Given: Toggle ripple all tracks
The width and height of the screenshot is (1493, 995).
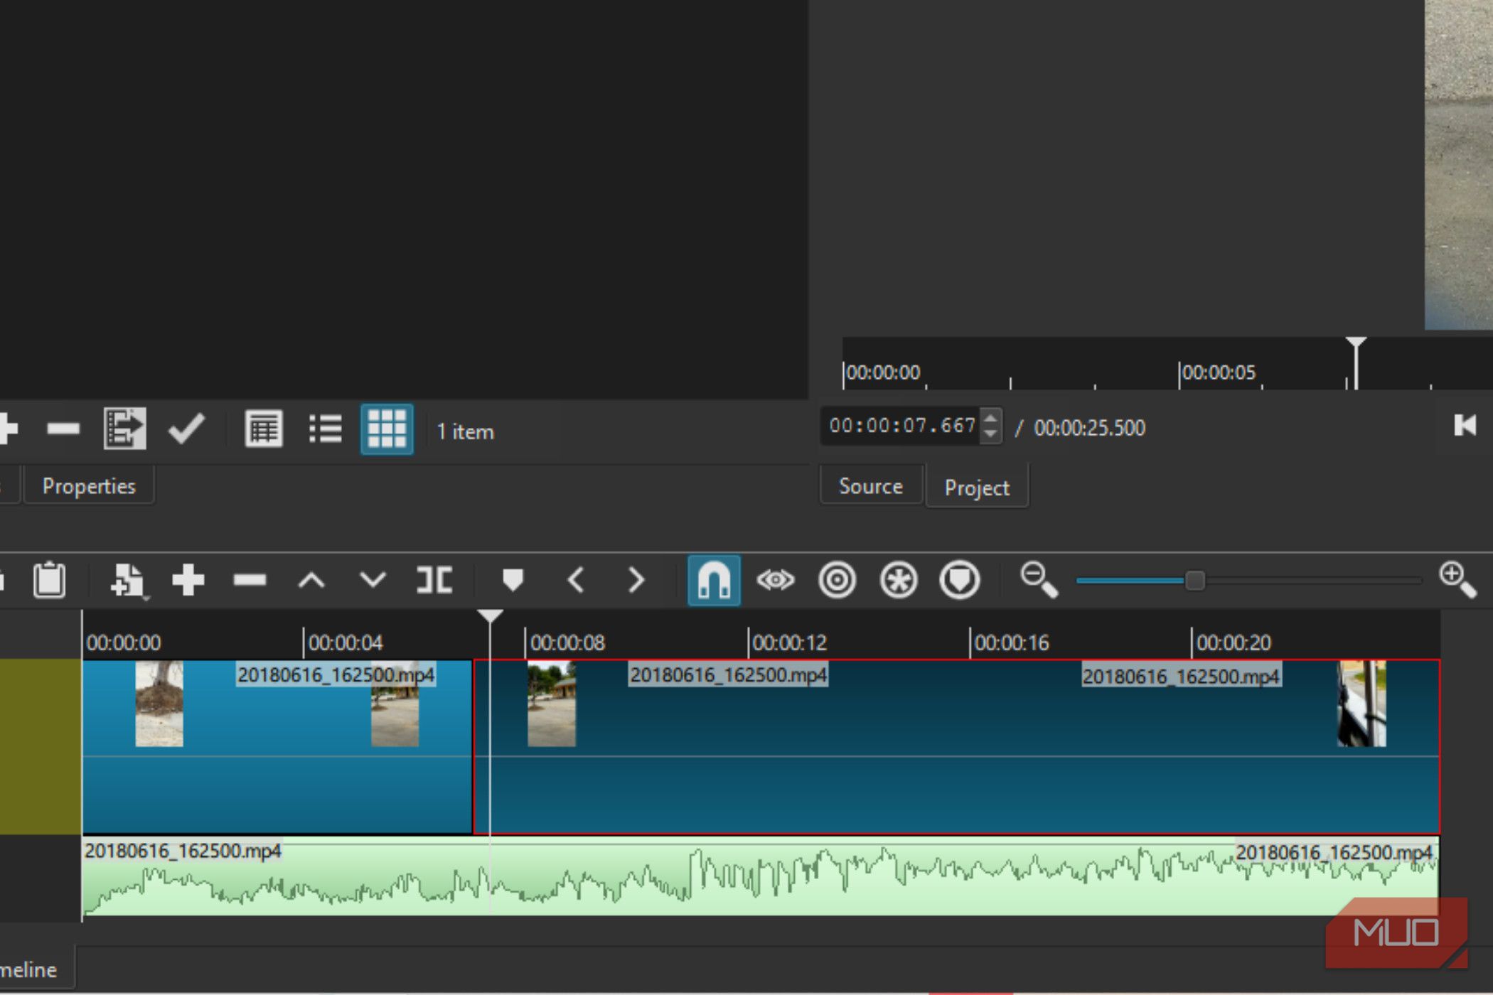Looking at the screenshot, I should (898, 580).
